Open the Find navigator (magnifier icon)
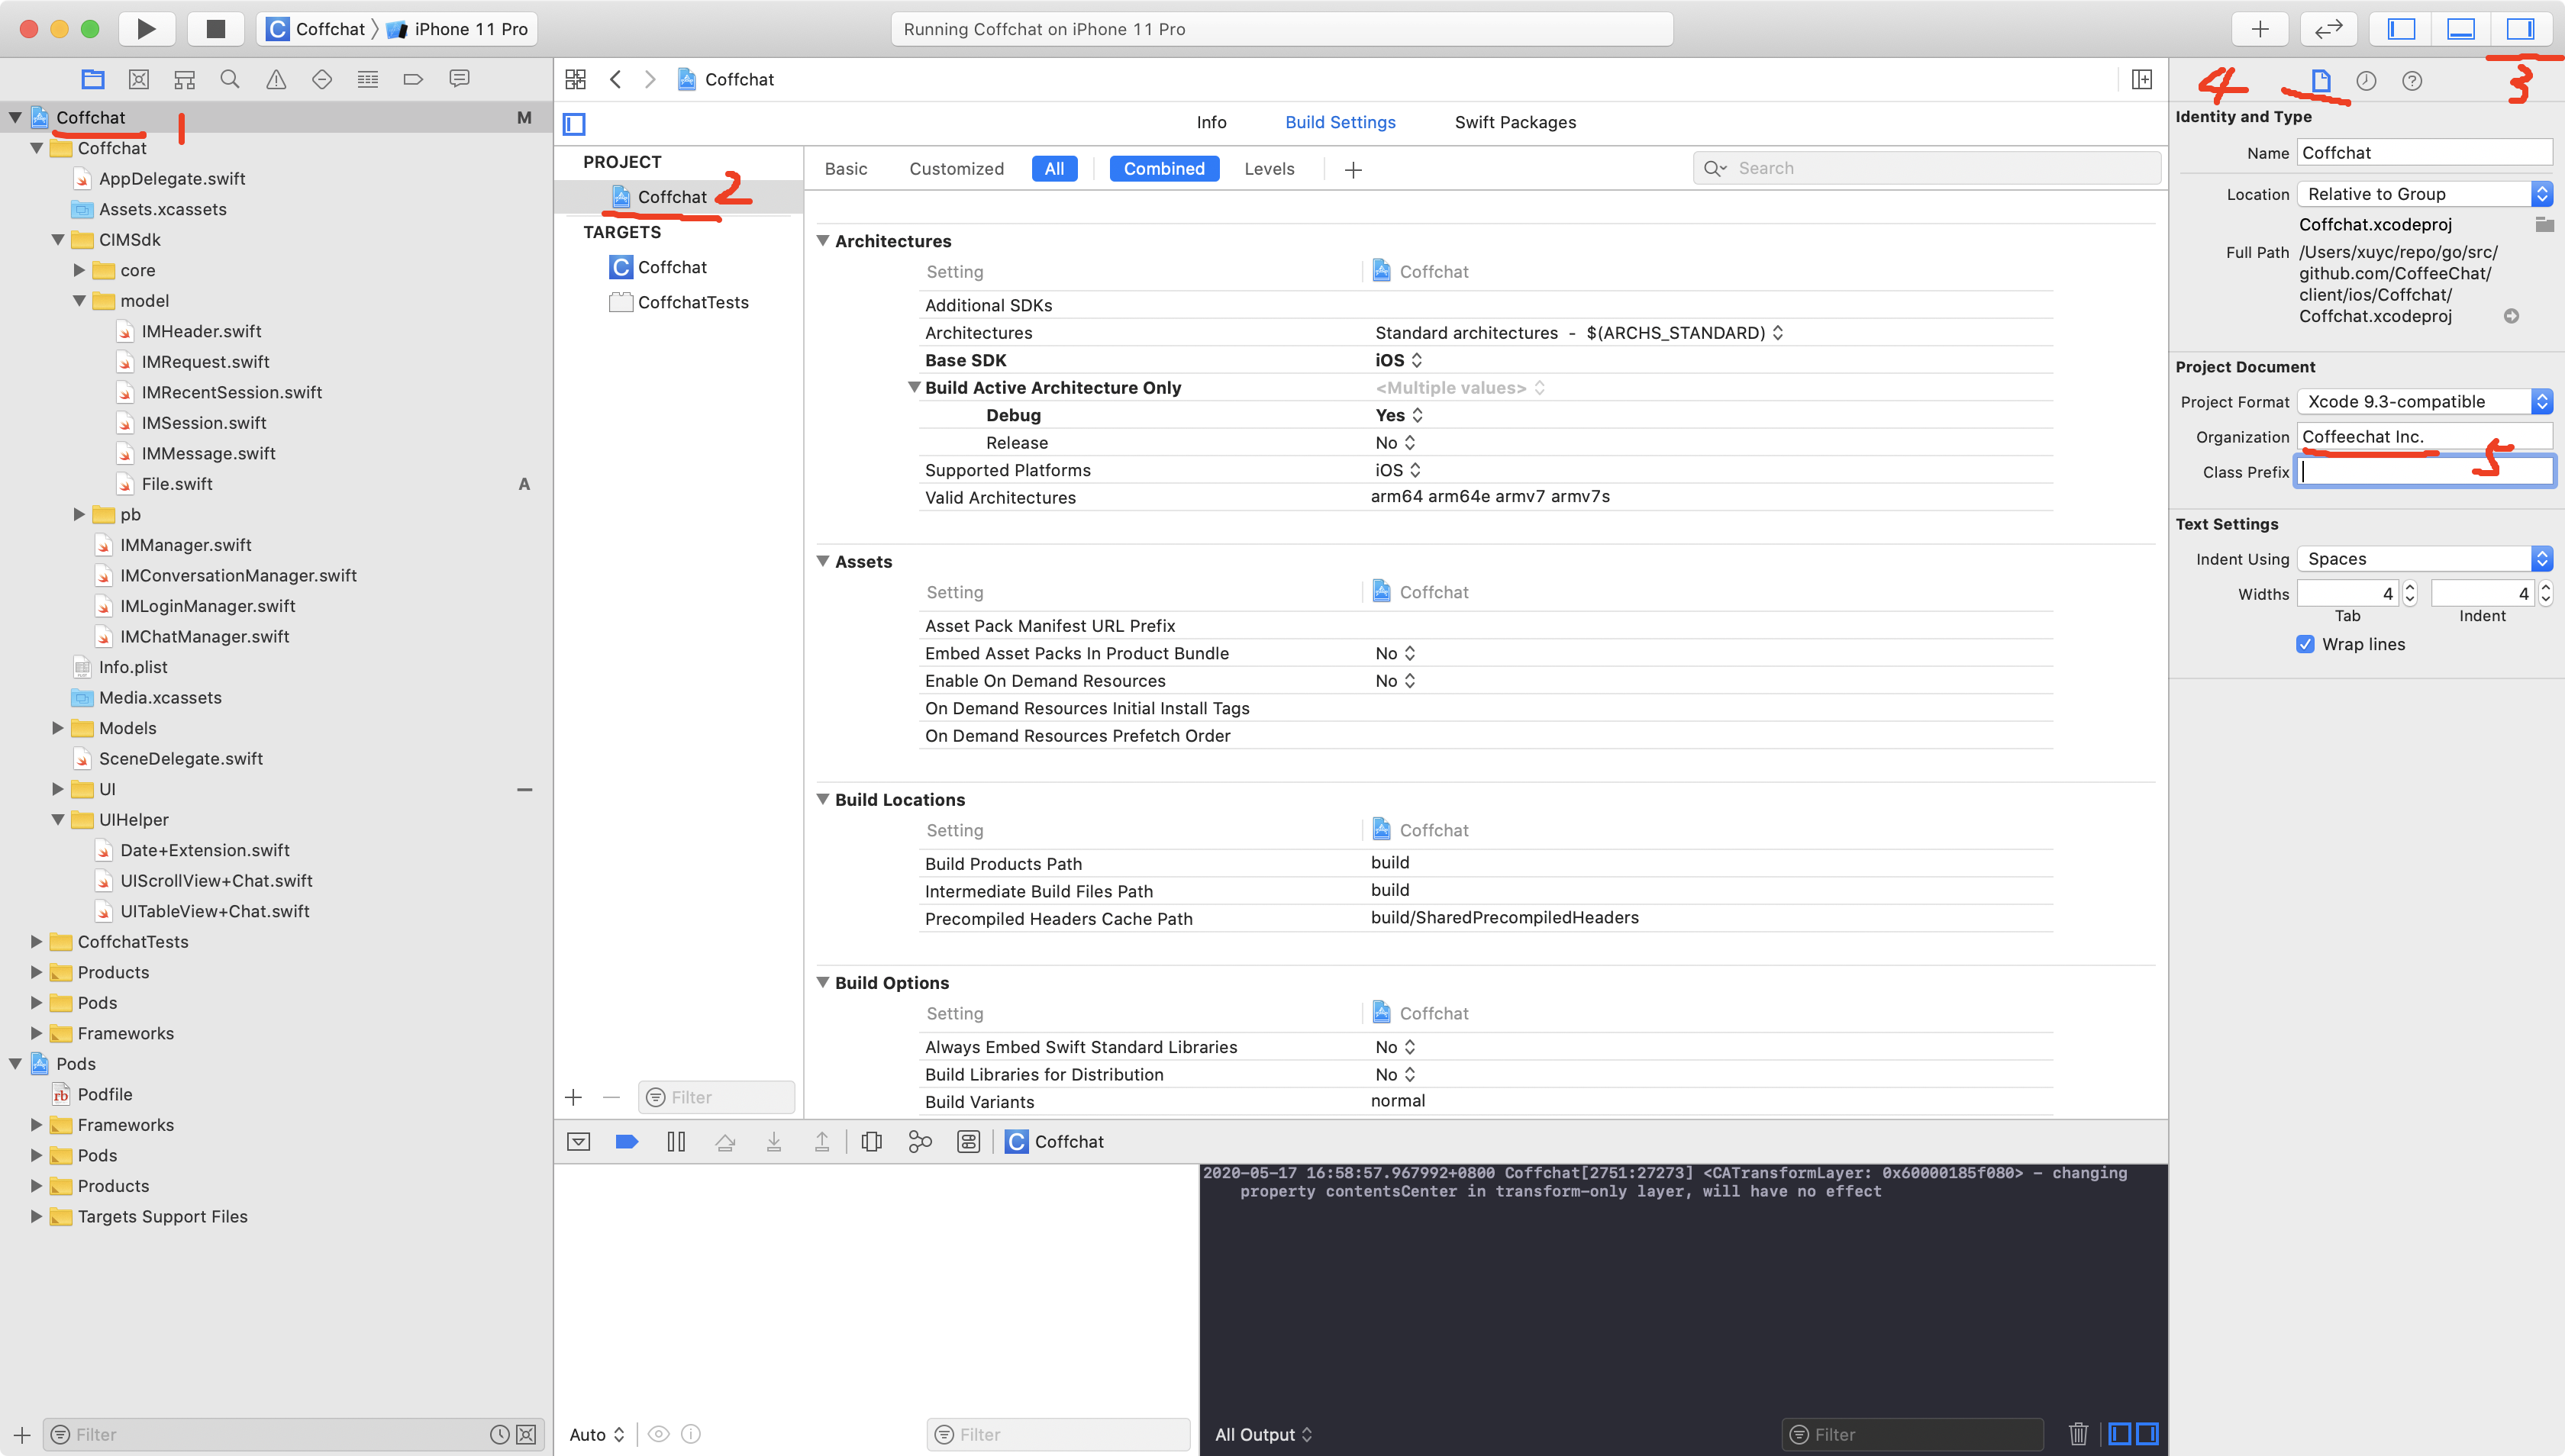Screen dimensions: 2565x1456 230,79
